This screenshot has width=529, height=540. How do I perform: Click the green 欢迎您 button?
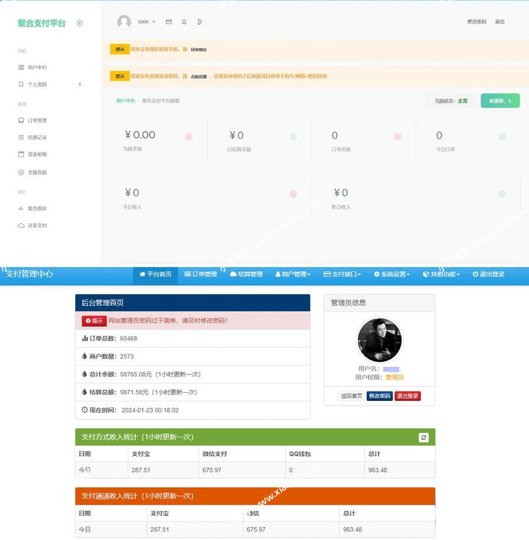[500, 101]
